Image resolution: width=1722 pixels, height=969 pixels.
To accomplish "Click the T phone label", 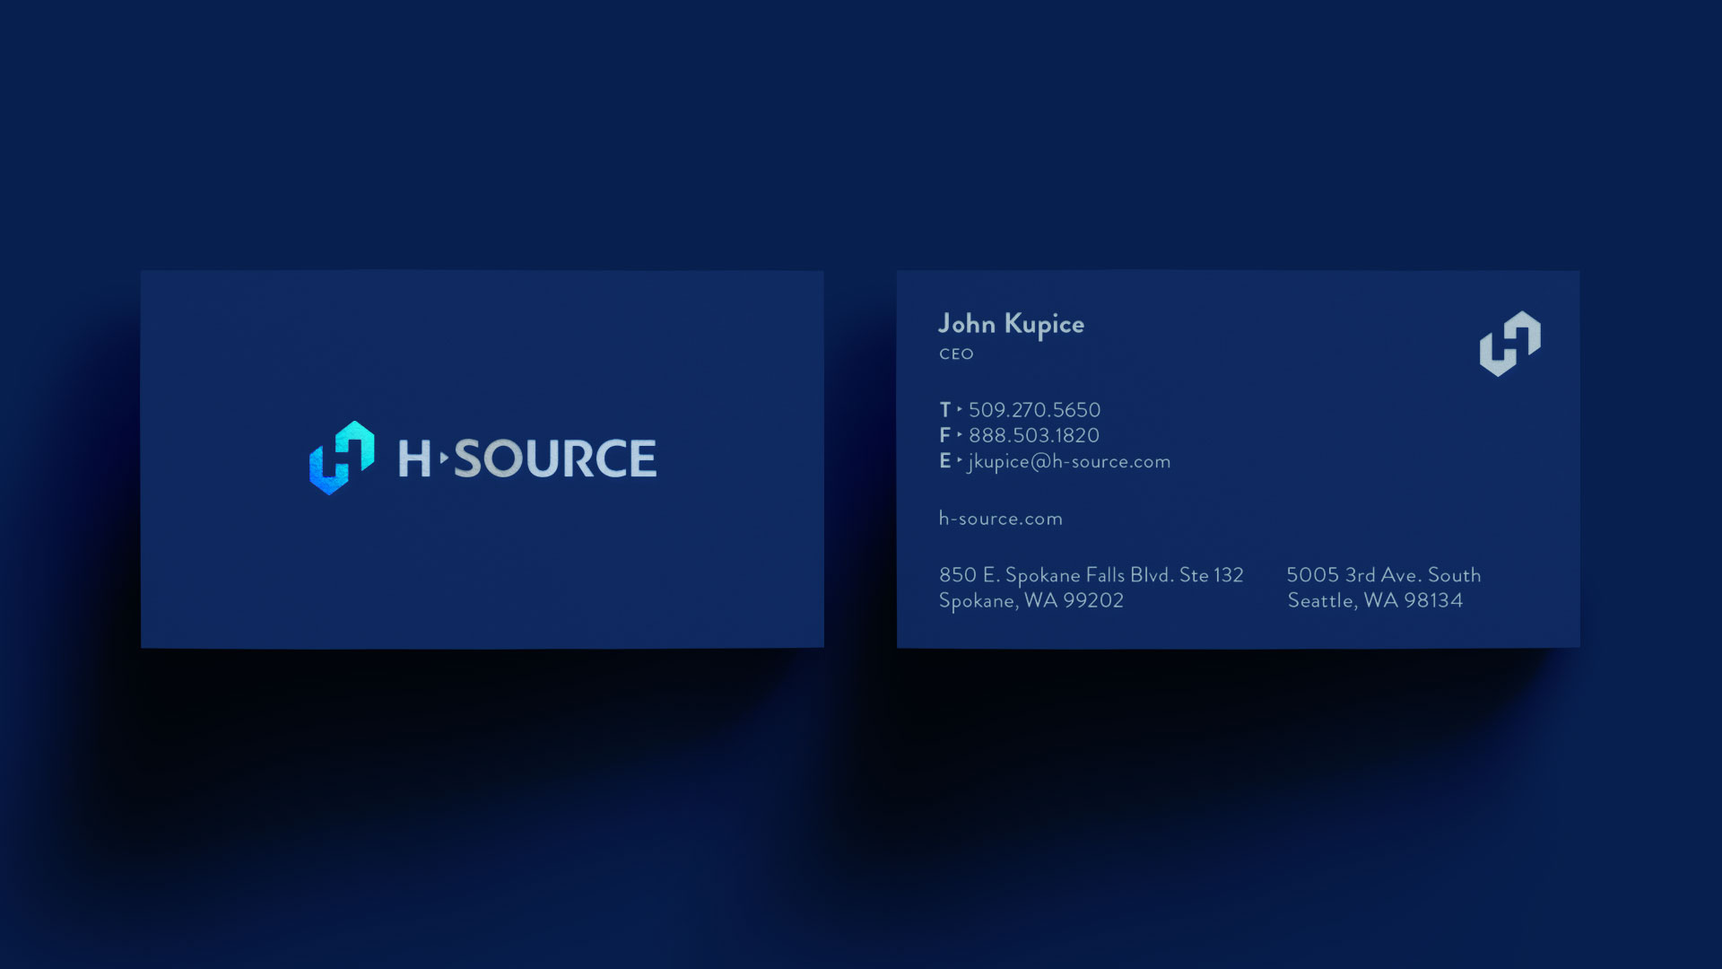I will [944, 410].
